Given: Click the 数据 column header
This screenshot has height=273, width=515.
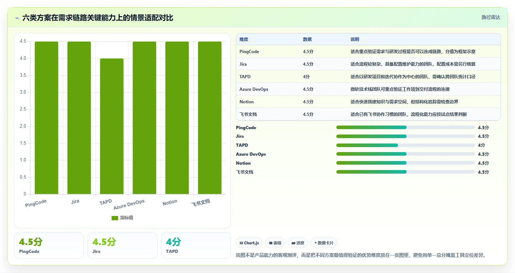Looking at the screenshot, I should [x=307, y=39].
